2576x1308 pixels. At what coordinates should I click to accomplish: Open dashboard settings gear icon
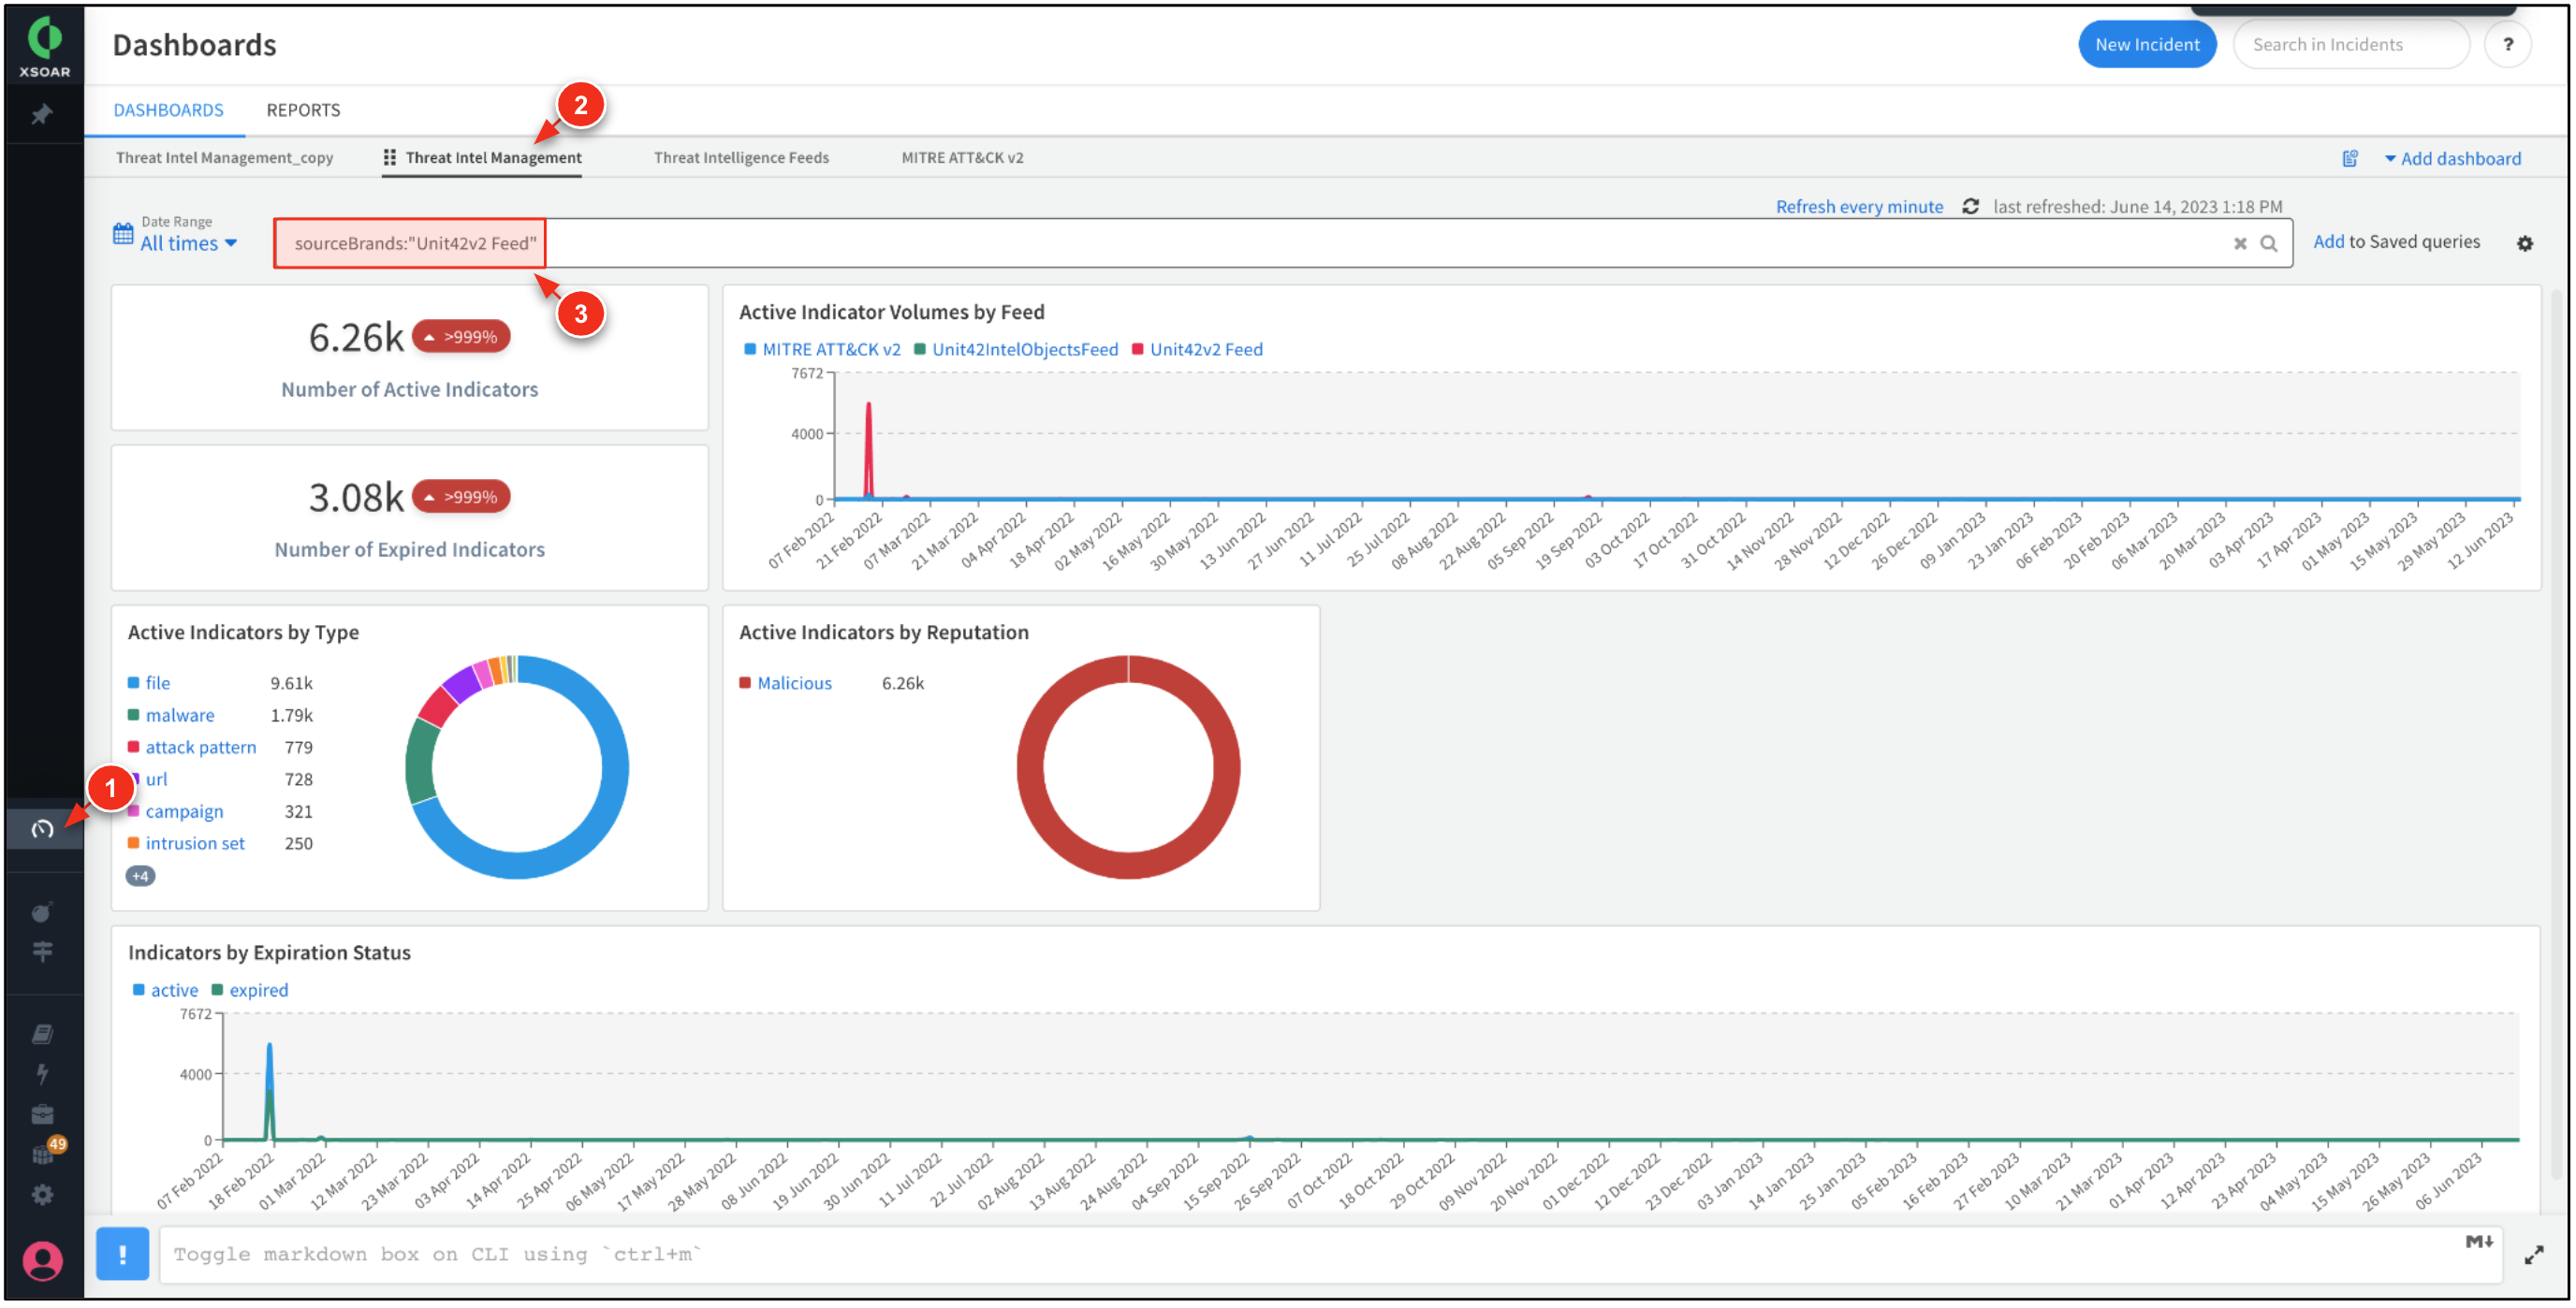click(x=2525, y=244)
